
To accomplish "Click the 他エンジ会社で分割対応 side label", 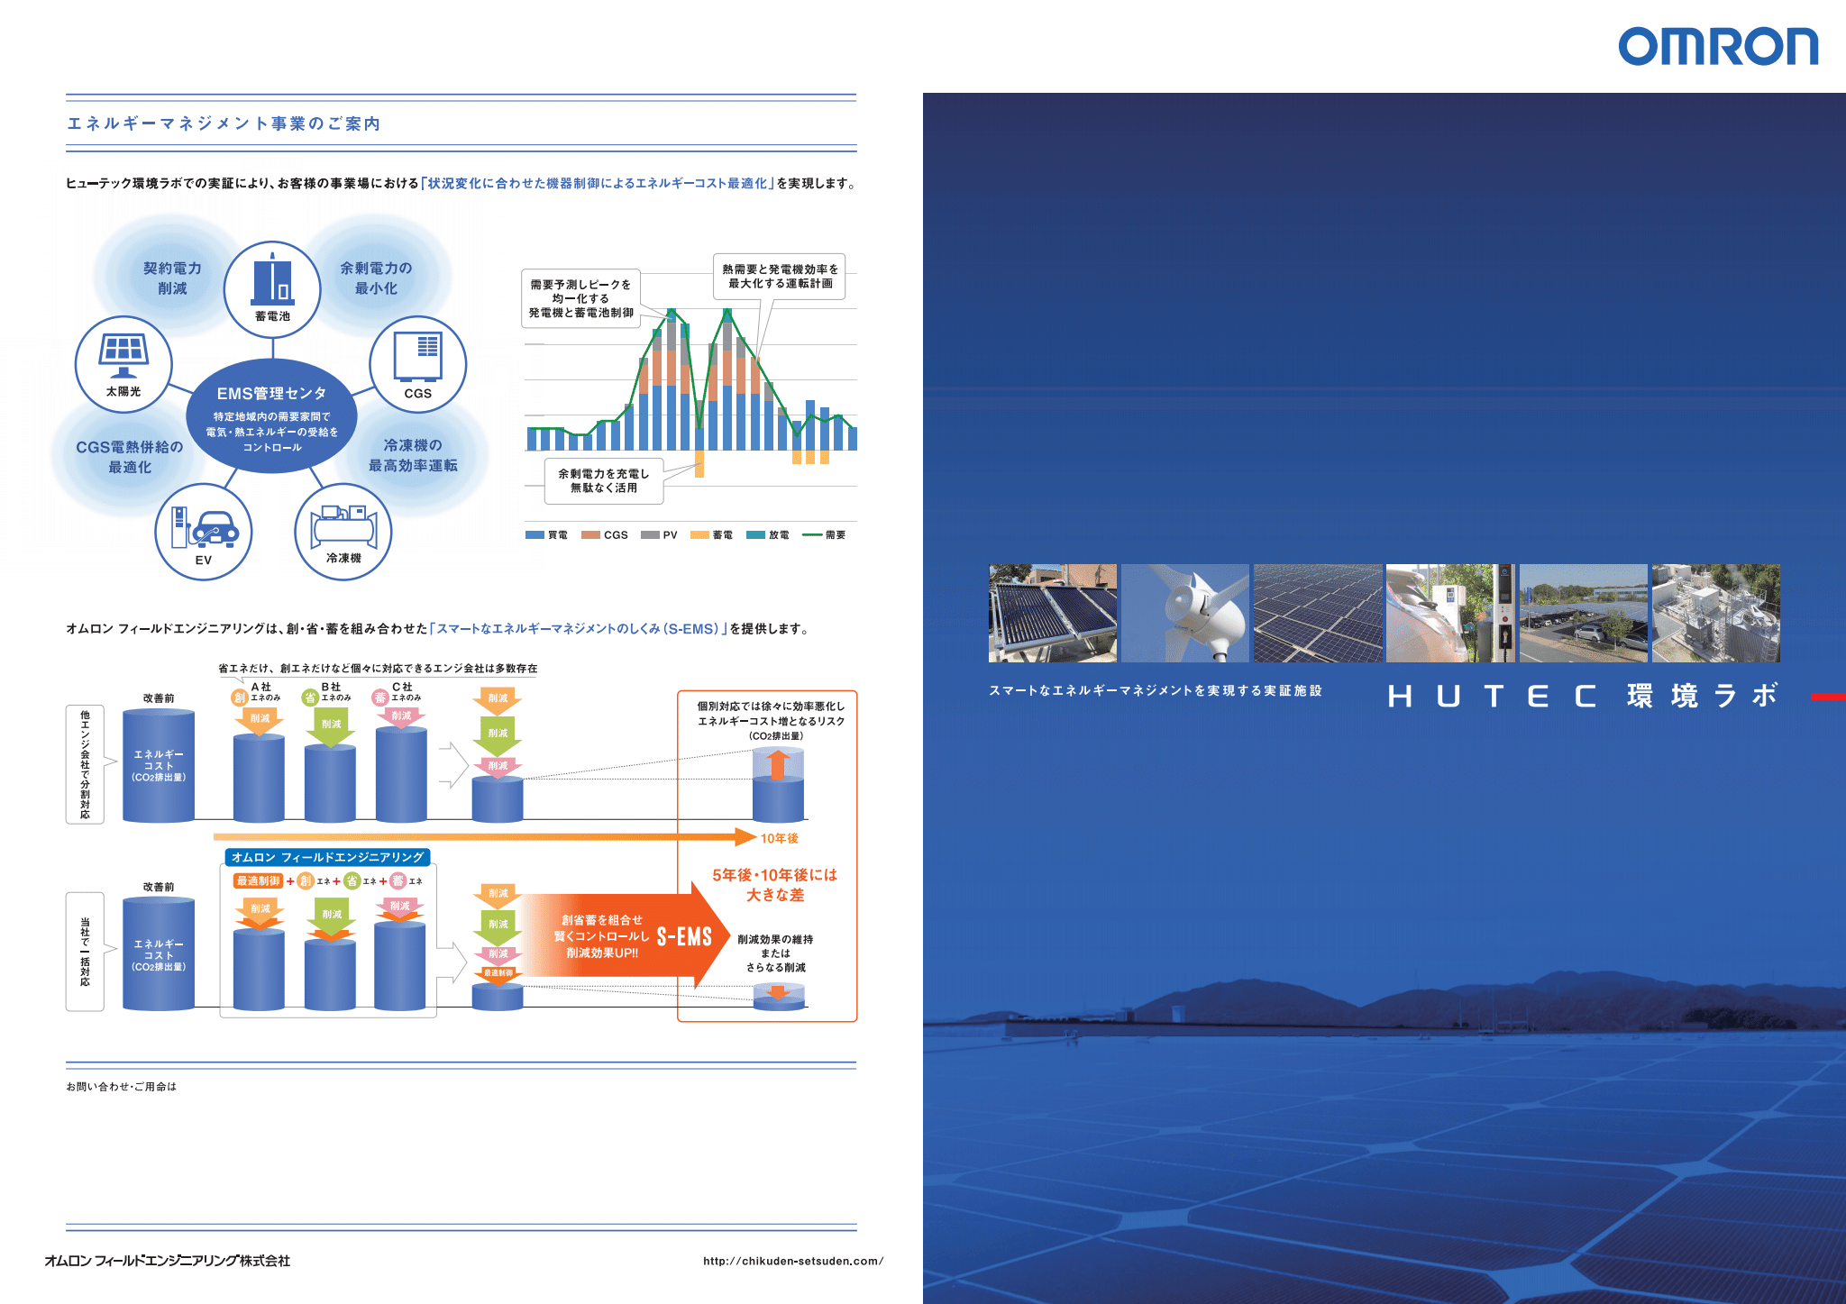I will (85, 764).
